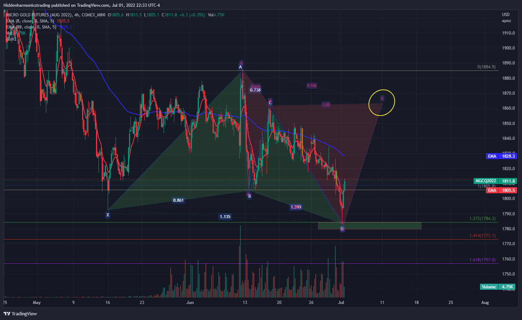Click the USD currency label on the price axis

pyautogui.click(x=506, y=15)
